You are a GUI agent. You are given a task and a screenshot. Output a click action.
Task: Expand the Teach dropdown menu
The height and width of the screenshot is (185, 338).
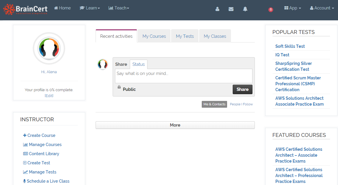pyautogui.click(x=119, y=8)
